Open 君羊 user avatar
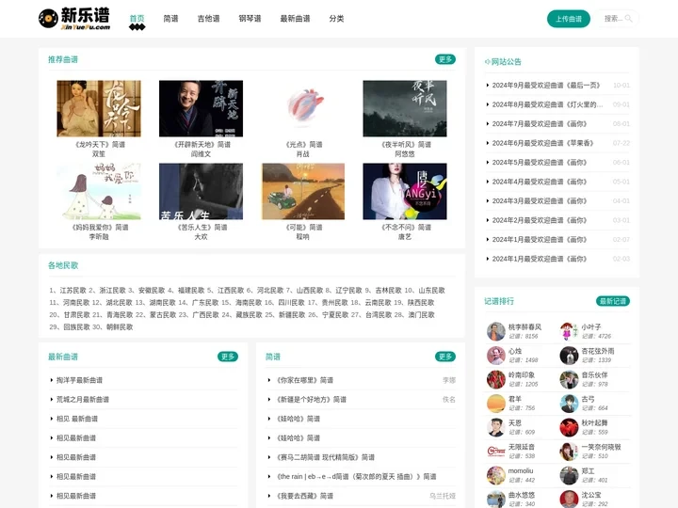The width and height of the screenshot is (678, 508). [495, 404]
